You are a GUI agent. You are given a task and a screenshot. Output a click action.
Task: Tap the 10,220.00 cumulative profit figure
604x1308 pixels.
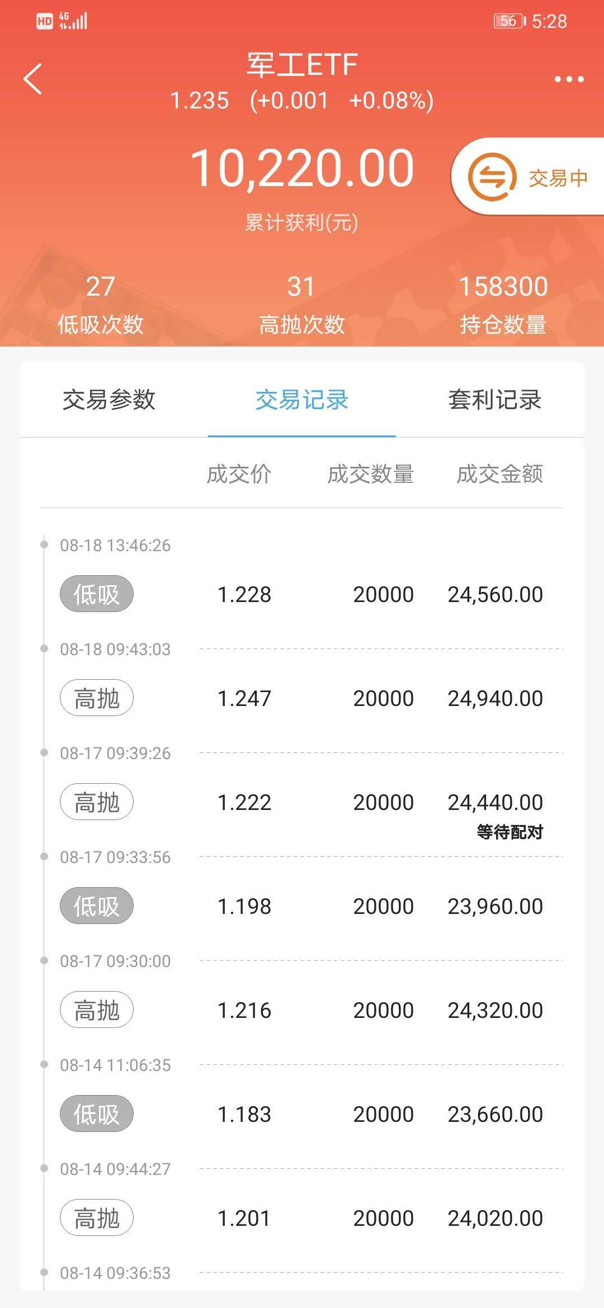302,168
